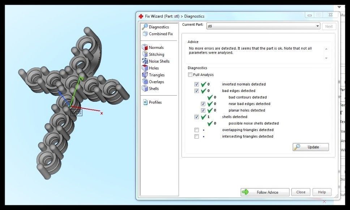Open Help for the Fix Wizard
Screen dimensions: 350x210
click(322, 192)
